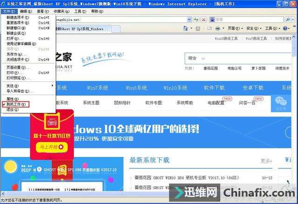This screenshot has height=204, width=298.
Task: Choose 打印(P)... from the File menu
Action: (x=28, y=73)
